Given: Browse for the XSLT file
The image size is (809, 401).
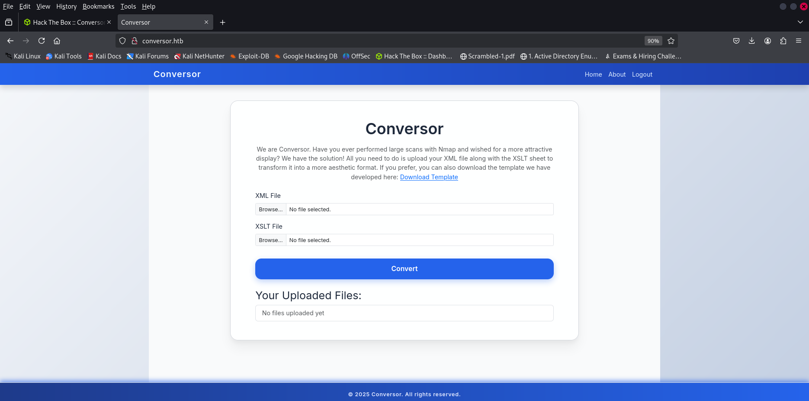Looking at the screenshot, I should coord(270,240).
